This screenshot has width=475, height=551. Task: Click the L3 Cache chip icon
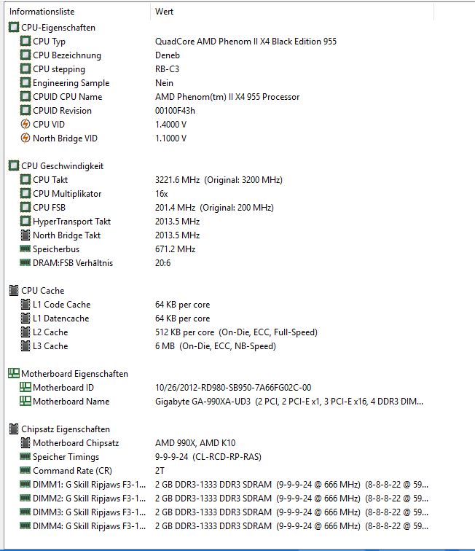(25, 345)
